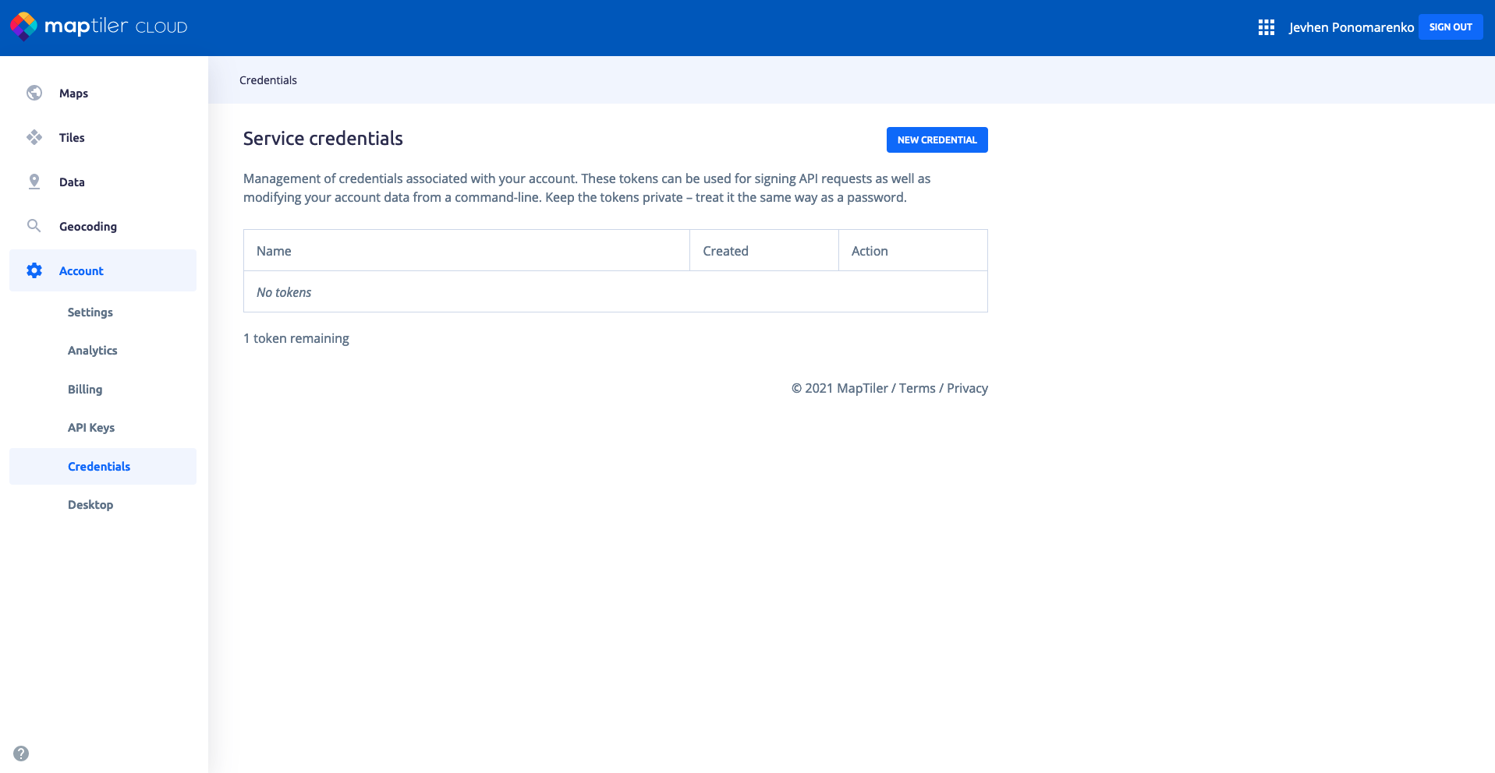This screenshot has height=773, width=1495.
Task: Click the user name Jevhen Ponomarenko
Action: pos(1351,27)
